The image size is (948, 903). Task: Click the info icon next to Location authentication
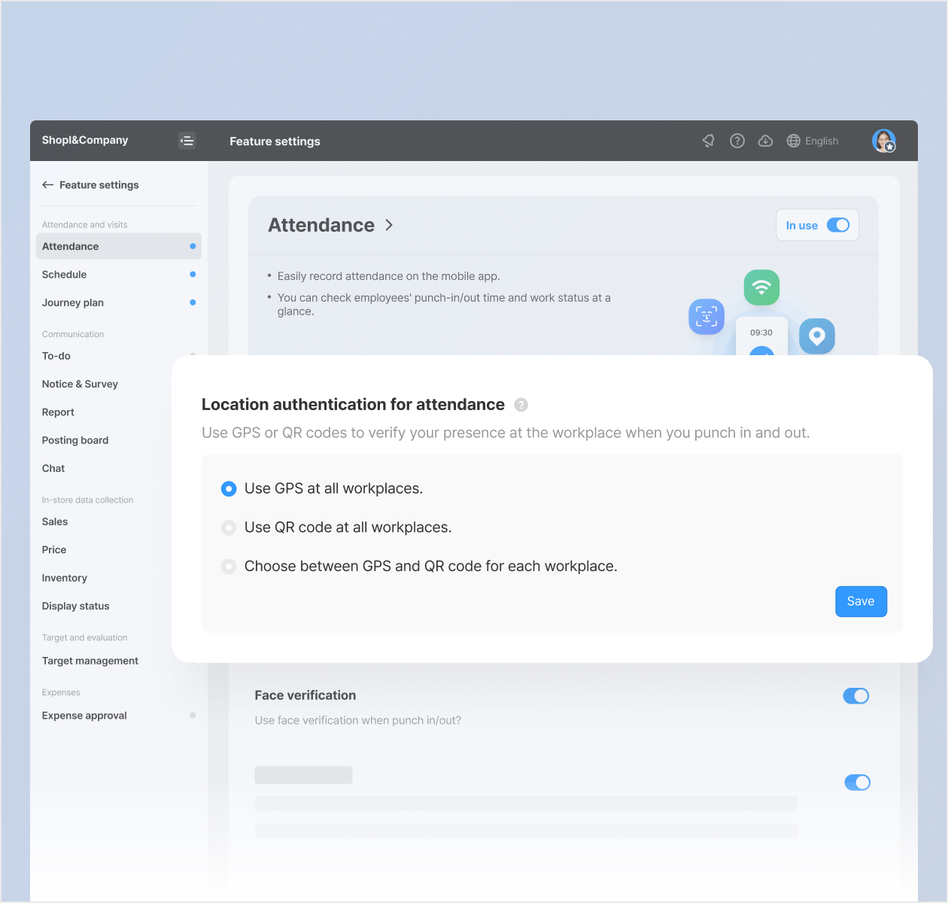521,405
